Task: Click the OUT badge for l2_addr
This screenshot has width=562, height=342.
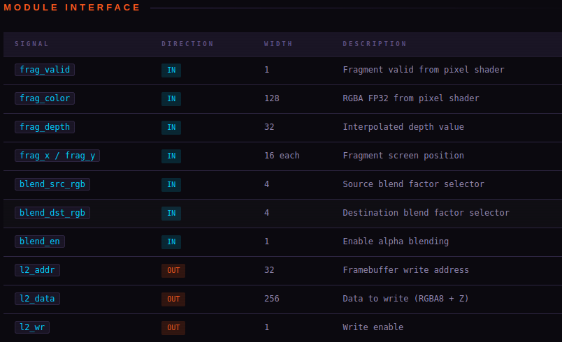Action: point(173,270)
